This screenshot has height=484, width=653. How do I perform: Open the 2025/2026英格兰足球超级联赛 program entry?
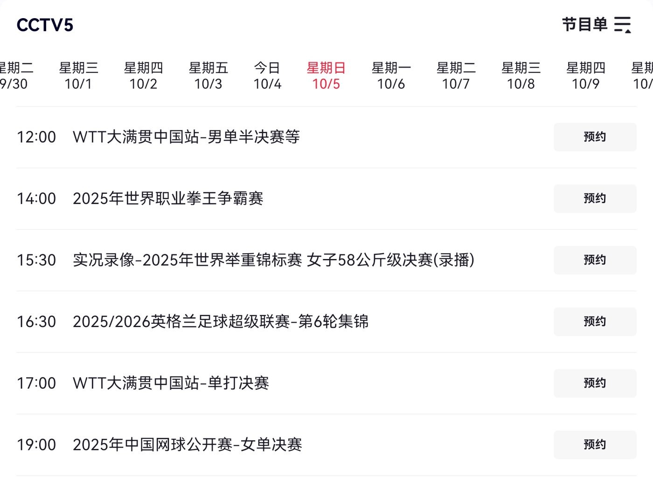(220, 321)
